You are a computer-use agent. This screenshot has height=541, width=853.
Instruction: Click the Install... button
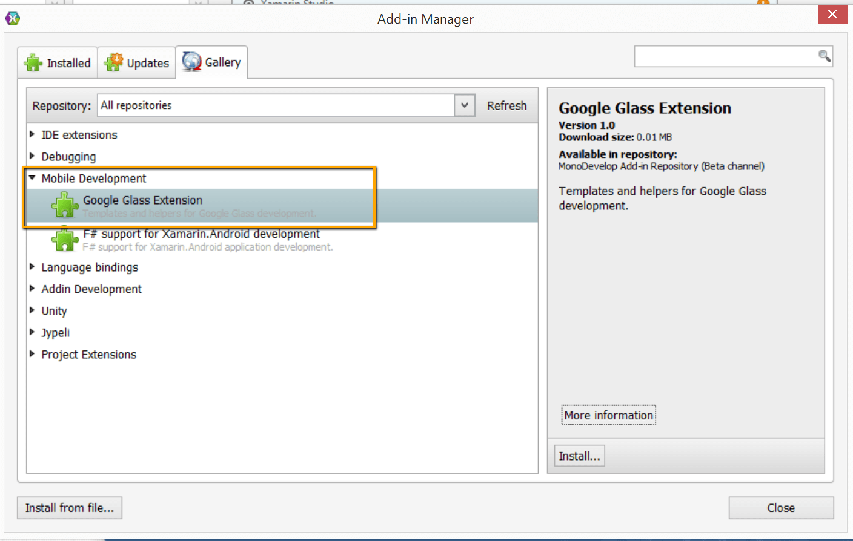pyautogui.click(x=580, y=456)
